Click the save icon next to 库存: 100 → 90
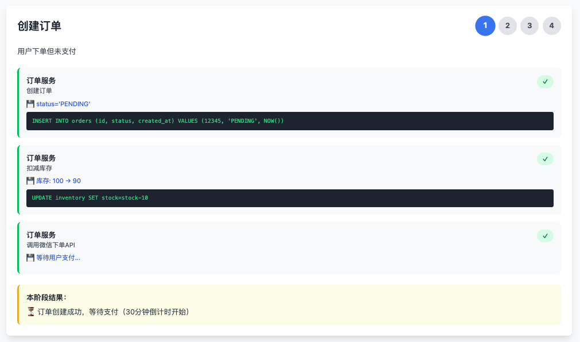Viewport: 580px width, 342px height. (30, 181)
